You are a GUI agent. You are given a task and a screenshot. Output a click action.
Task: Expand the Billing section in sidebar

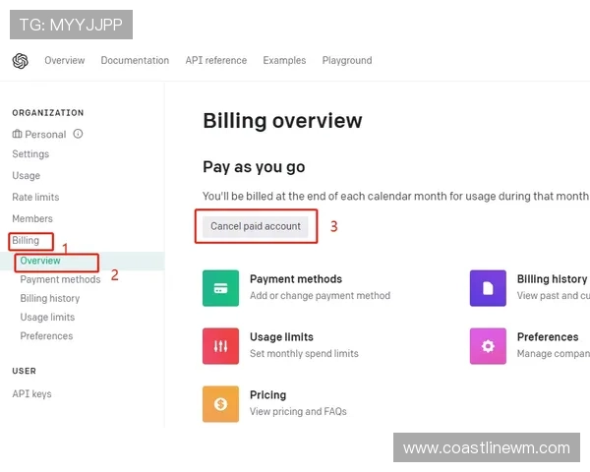point(27,241)
